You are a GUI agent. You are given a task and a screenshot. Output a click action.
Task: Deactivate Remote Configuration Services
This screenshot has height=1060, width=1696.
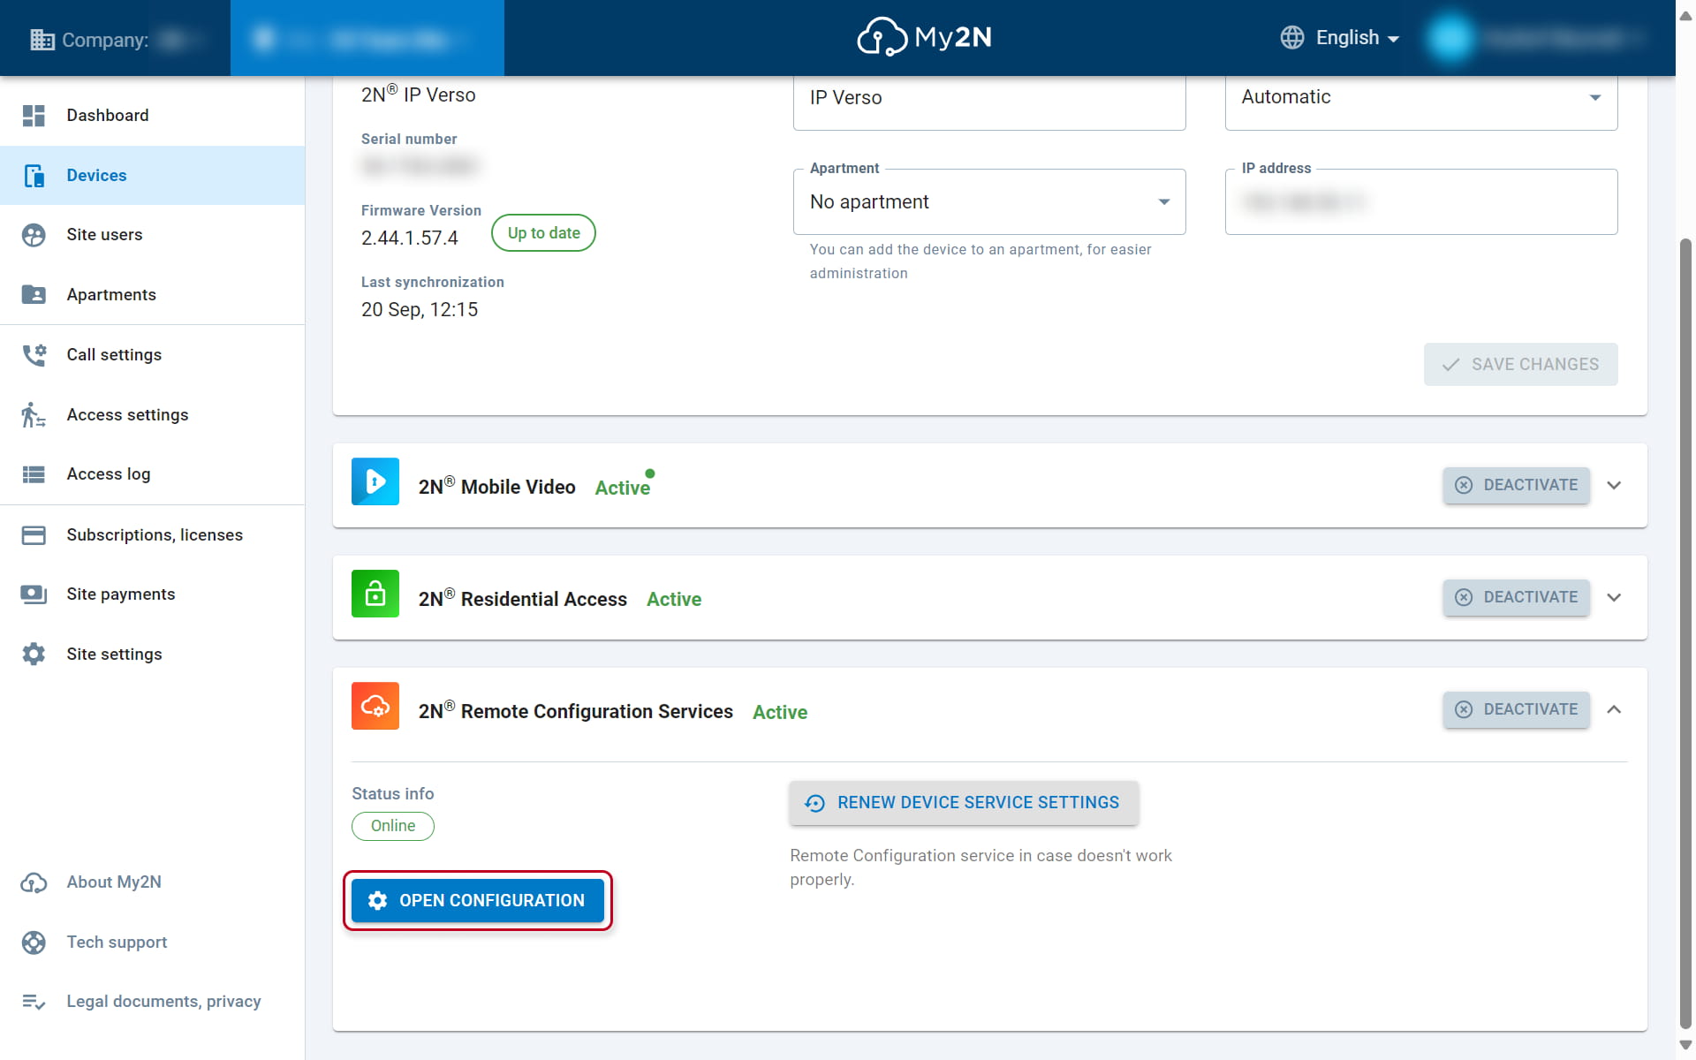(1517, 709)
